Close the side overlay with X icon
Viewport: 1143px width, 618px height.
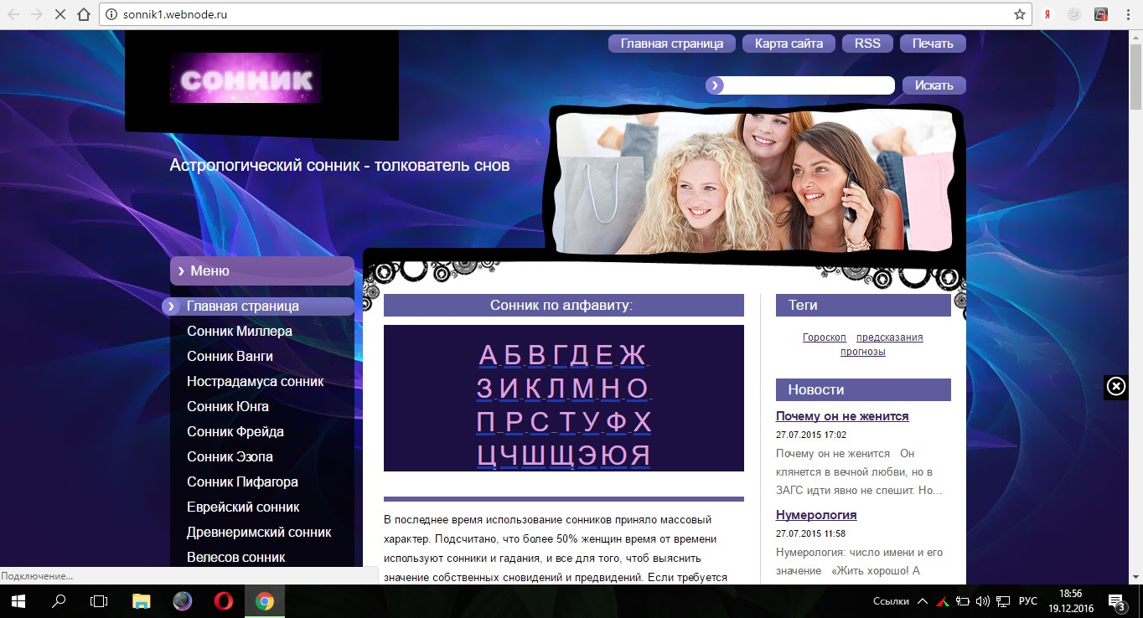[x=1116, y=386]
